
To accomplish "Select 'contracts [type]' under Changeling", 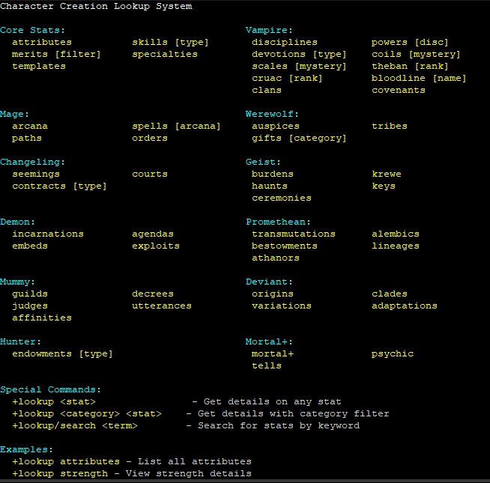I will [59, 186].
